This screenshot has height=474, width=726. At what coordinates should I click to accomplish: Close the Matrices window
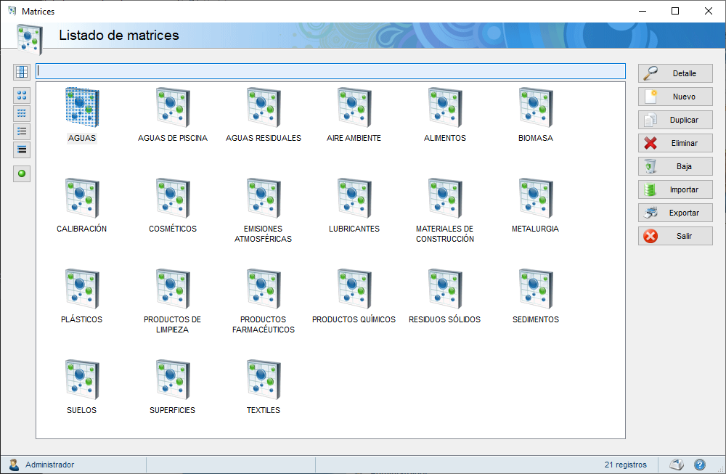coord(709,11)
